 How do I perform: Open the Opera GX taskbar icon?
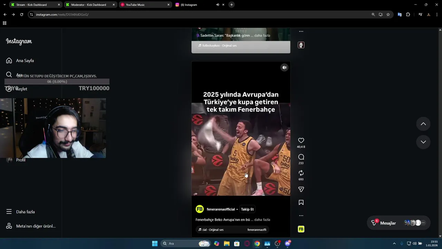click(x=247, y=243)
